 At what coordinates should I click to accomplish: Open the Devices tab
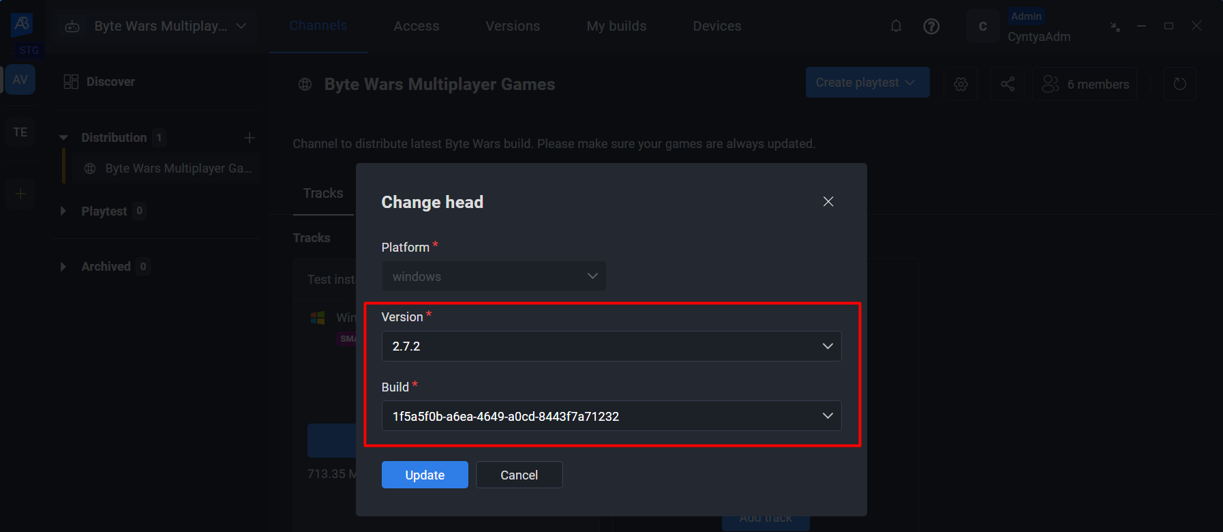[717, 26]
